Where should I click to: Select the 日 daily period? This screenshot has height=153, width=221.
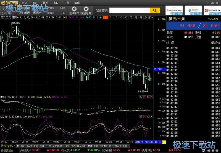(x=131, y=17)
